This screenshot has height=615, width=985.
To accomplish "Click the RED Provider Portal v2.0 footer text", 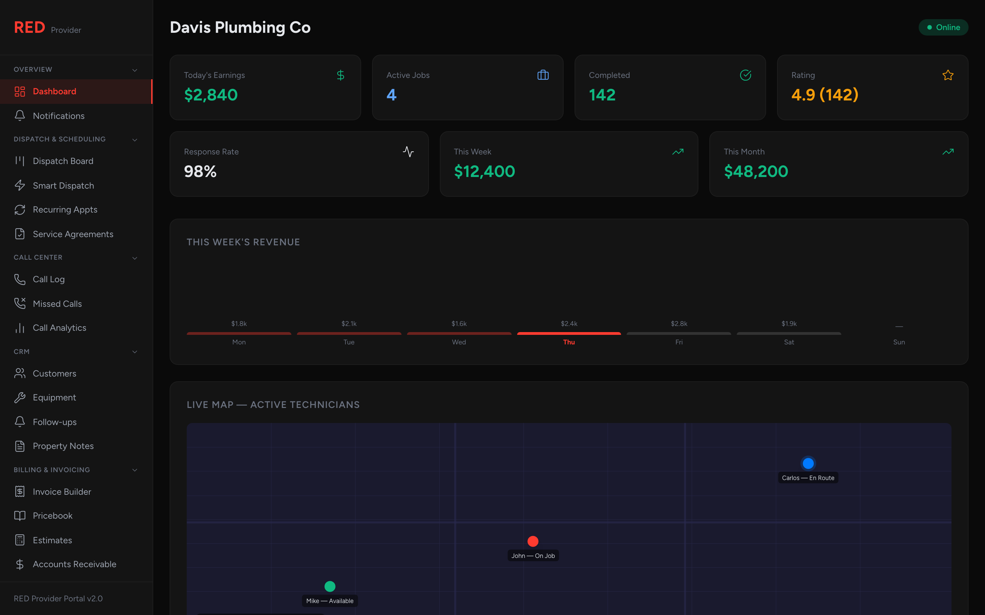I will click(58, 599).
